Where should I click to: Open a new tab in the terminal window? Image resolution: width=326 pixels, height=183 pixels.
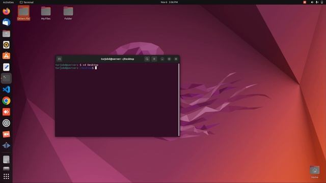pos(59,59)
